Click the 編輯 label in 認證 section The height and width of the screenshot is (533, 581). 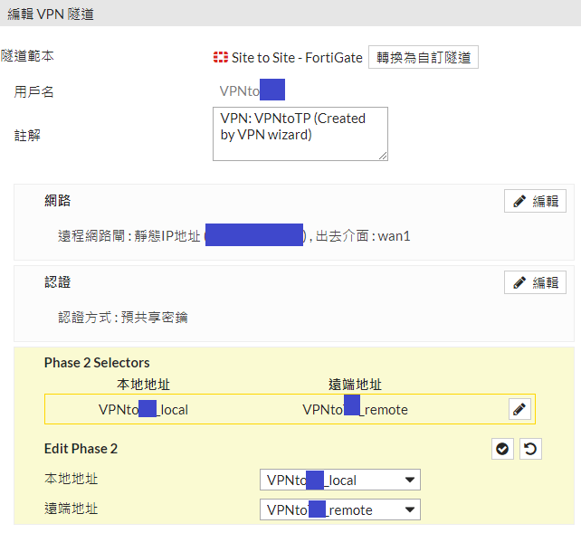(546, 282)
